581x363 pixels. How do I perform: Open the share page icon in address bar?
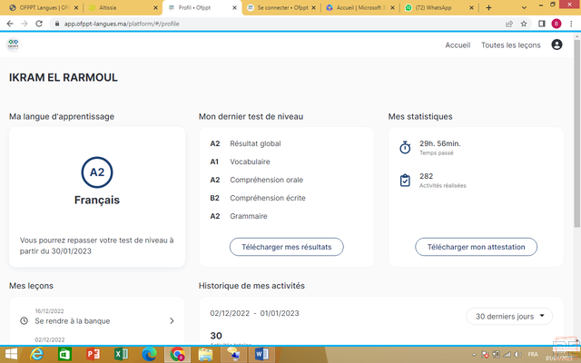tap(509, 24)
